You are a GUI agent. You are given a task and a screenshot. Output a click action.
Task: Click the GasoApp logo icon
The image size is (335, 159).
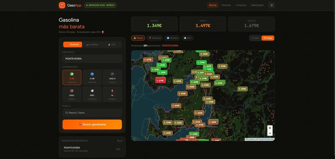point(62,5)
